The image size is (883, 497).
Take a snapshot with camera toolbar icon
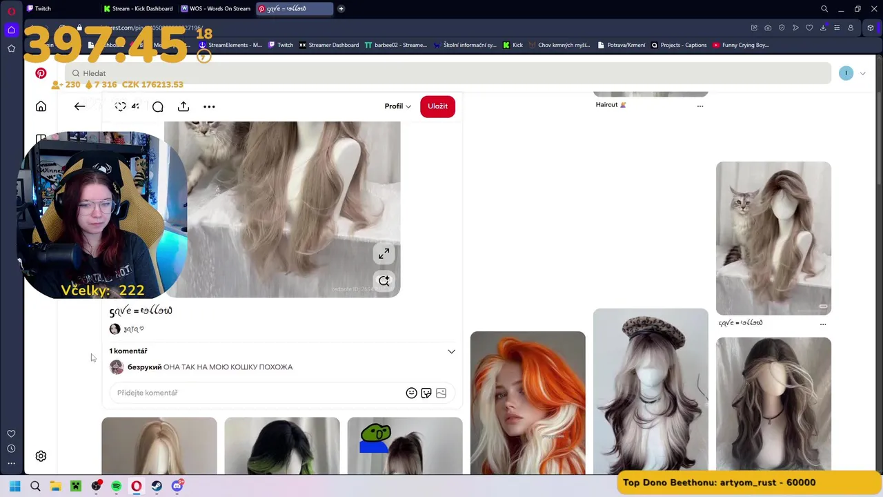[x=768, y=28]
